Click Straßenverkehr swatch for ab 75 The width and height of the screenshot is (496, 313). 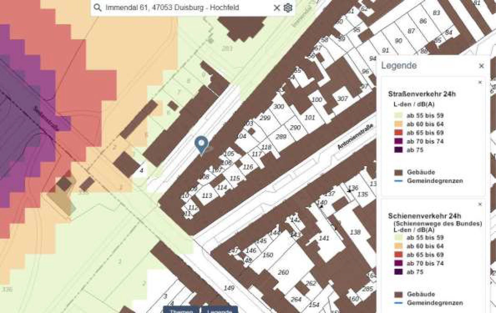click(x=398, y=150)
